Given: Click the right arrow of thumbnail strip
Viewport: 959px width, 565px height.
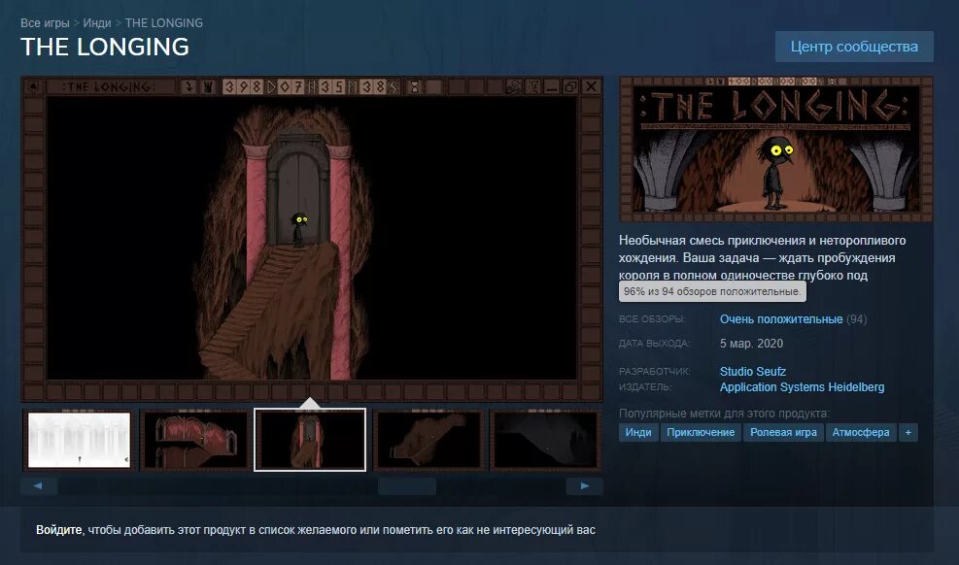Looking at the screenshot, I should click(x=585, y=486).
